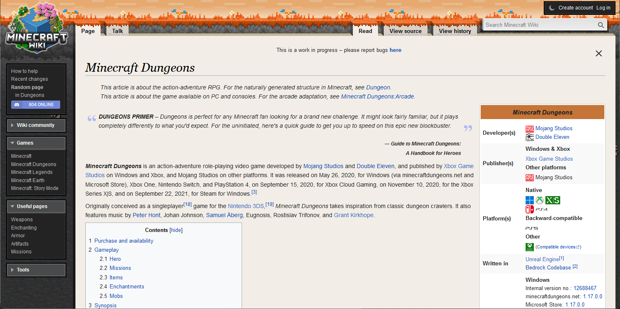The width and height of the screenshot is (620, 309).
Task: Open Bedrock Codebase infobox link
Action: pos(548,268)
